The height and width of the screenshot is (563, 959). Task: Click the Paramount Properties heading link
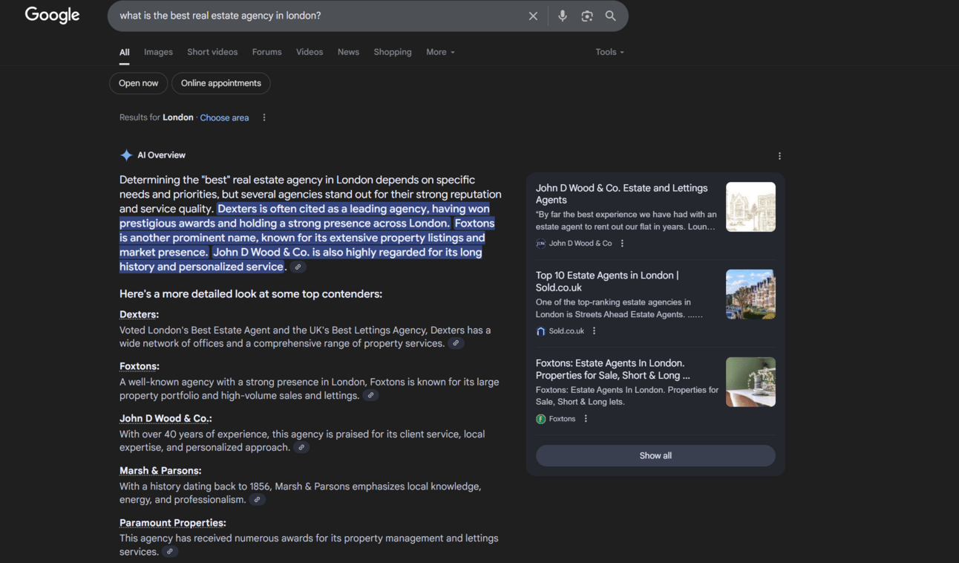click(x=173, y=523)
